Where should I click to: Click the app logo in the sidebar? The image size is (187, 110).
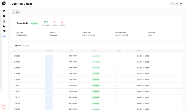[4, 3]
